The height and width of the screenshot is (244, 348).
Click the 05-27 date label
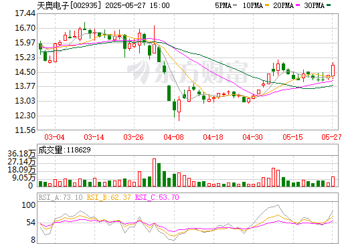[x=331, y=137]
